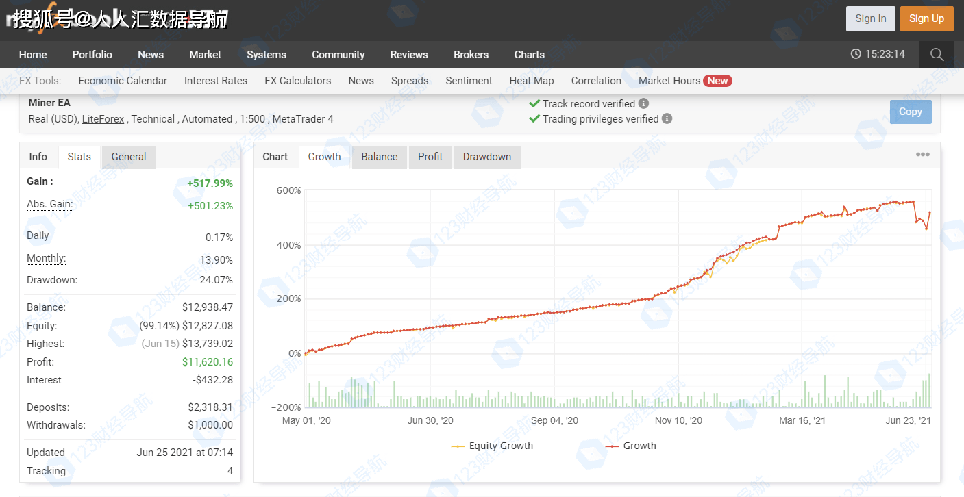Switch to the Drawdown chart tab
The height and width of the screenshot is (497, 964).
tap(486, 157)
